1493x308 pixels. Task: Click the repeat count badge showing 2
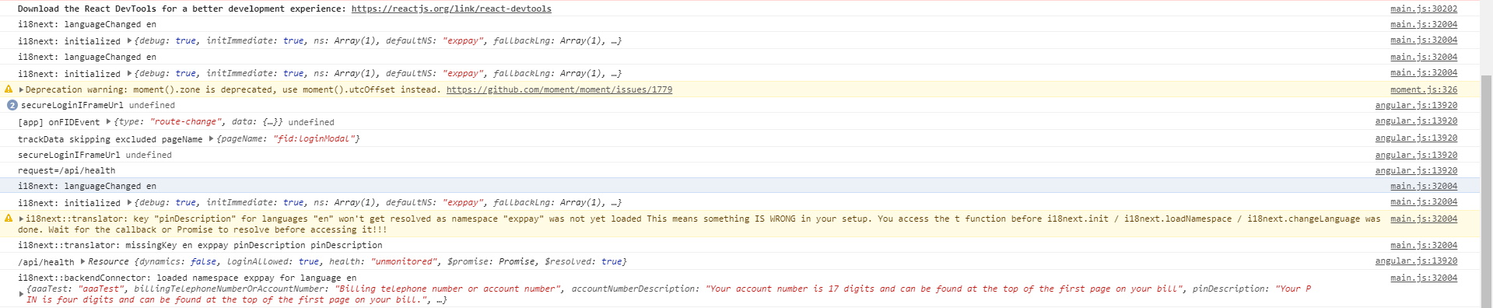pos(12,105)
